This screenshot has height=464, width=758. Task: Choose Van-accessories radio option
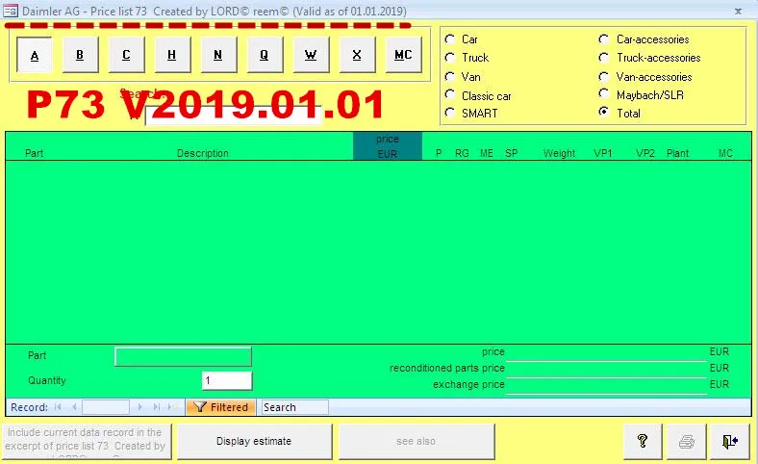tap(604, 76)
